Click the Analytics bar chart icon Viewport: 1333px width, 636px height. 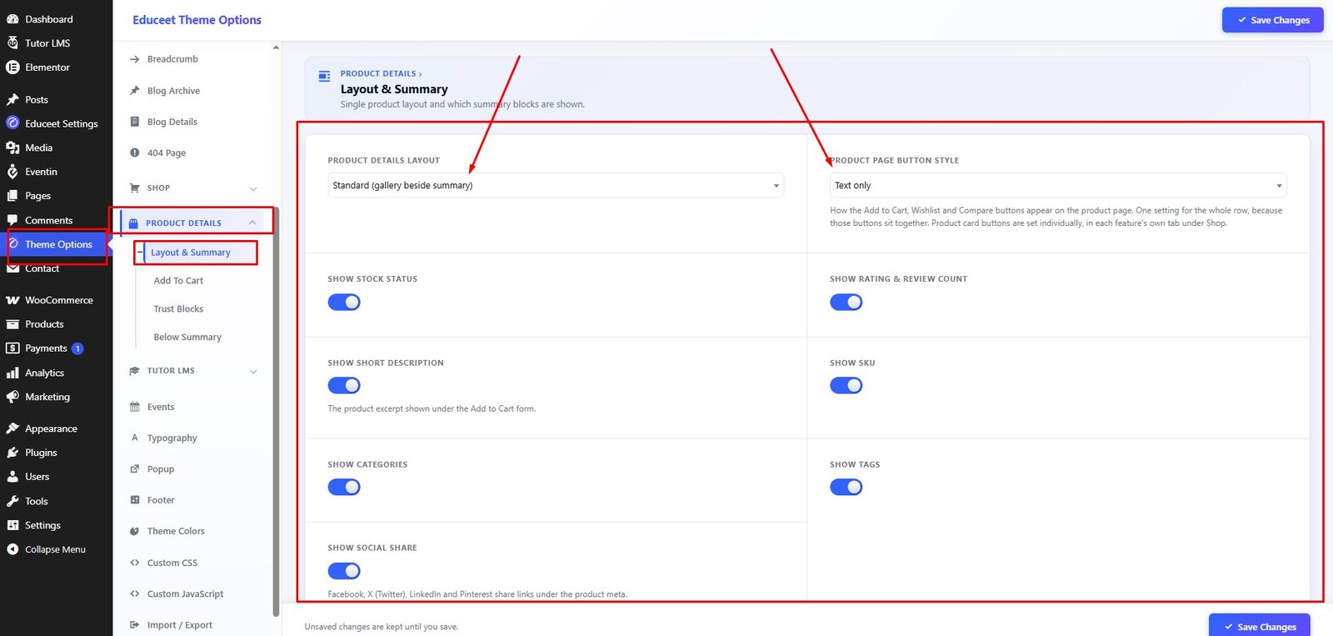[x=12, y=373]
